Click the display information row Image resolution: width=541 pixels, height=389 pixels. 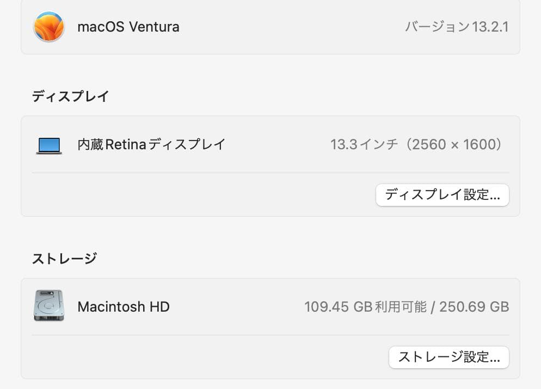(x=270, y=144)
